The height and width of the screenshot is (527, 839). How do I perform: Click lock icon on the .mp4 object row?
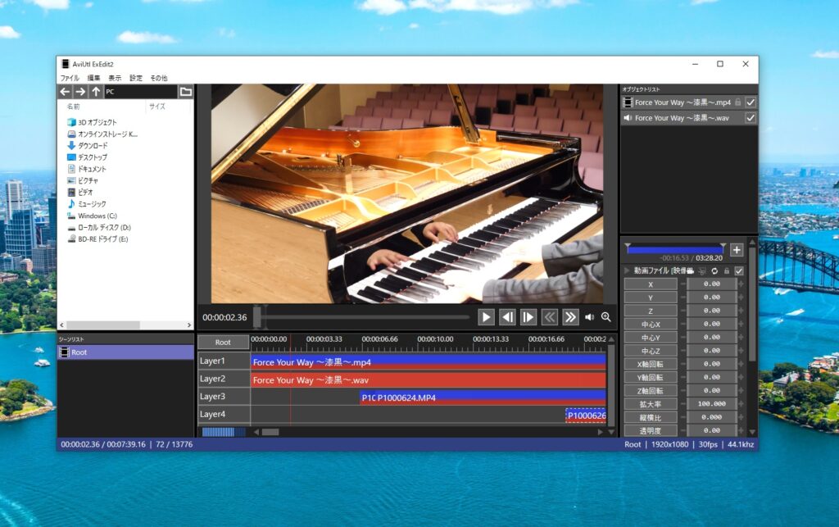(738, 102)
